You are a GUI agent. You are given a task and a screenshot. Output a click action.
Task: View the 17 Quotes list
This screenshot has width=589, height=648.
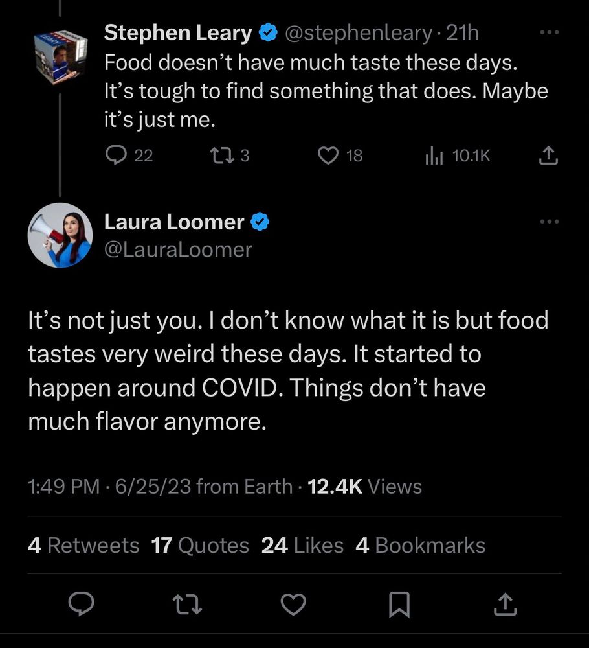200,545
